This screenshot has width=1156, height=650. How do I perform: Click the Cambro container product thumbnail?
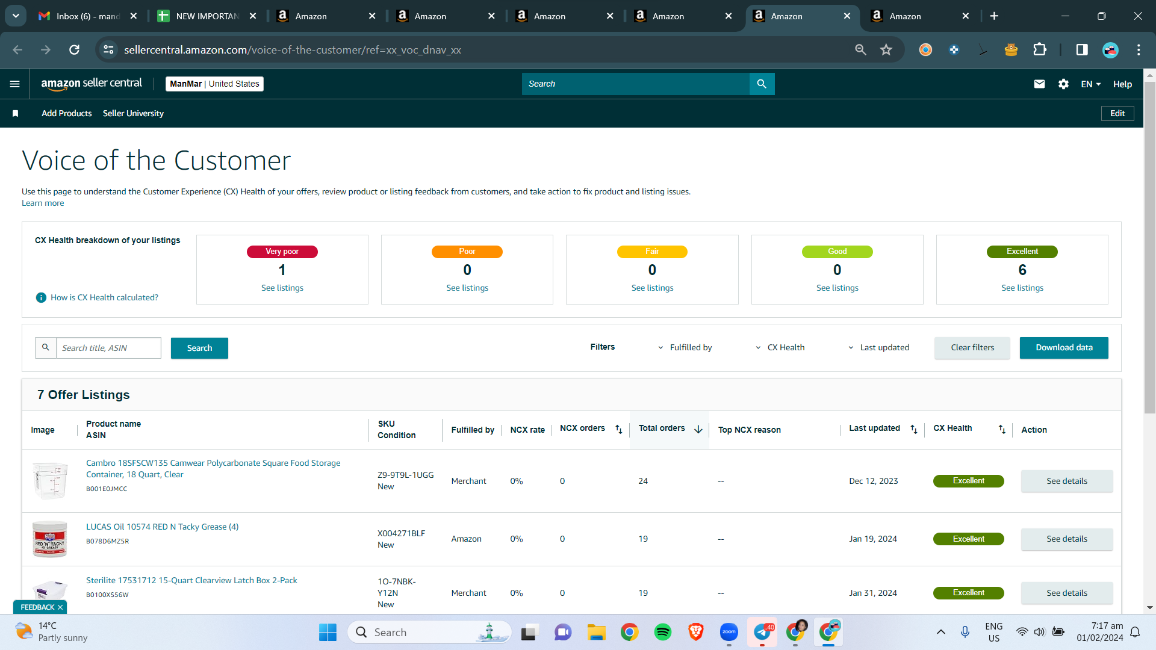pos(50,480)
